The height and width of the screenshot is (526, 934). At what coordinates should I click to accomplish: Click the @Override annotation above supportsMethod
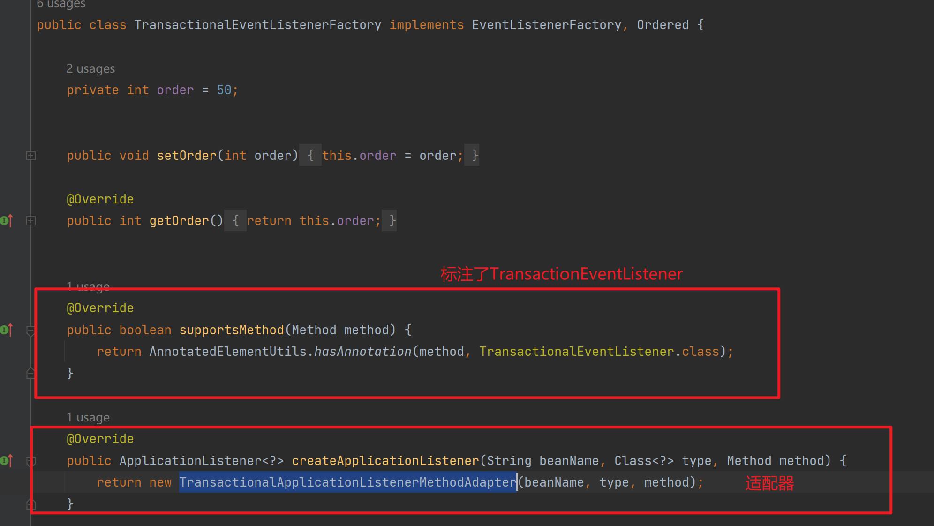pos(100,308)
